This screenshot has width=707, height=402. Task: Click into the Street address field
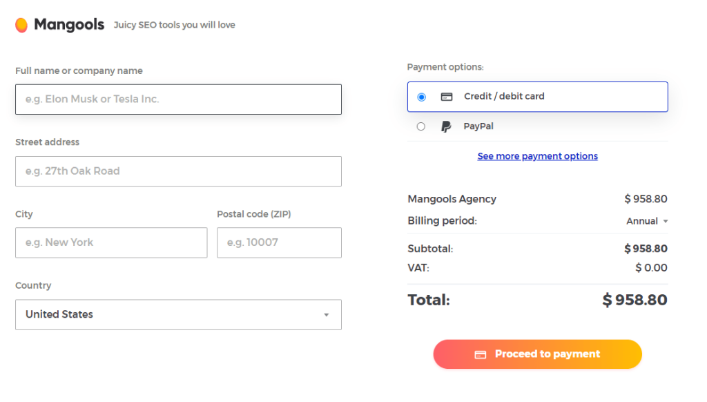179,171
